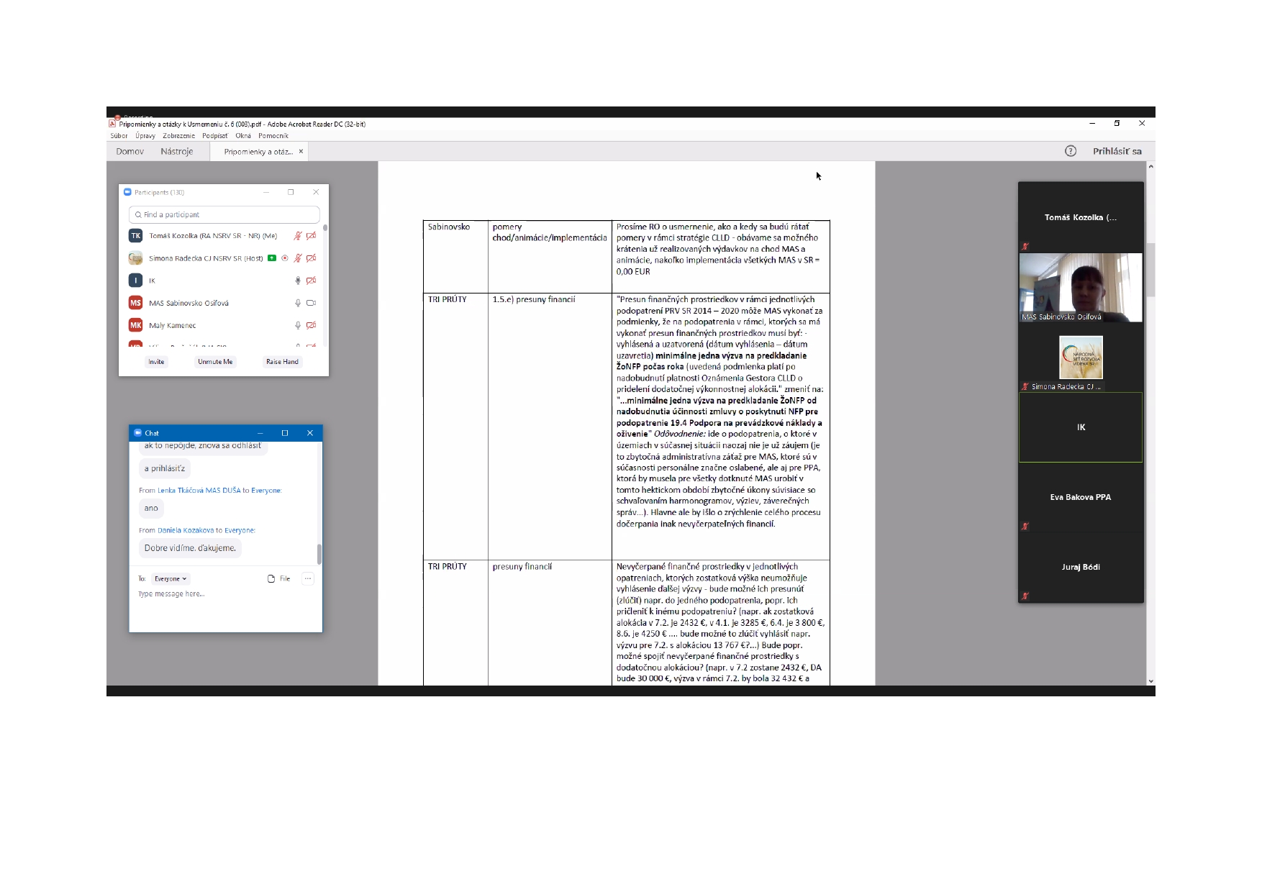
Task: Click the Daniela Kozakova sender link
Action: click(186, 530)
